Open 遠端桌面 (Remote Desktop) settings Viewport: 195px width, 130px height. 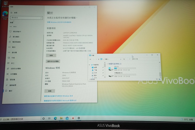[11, 85]
